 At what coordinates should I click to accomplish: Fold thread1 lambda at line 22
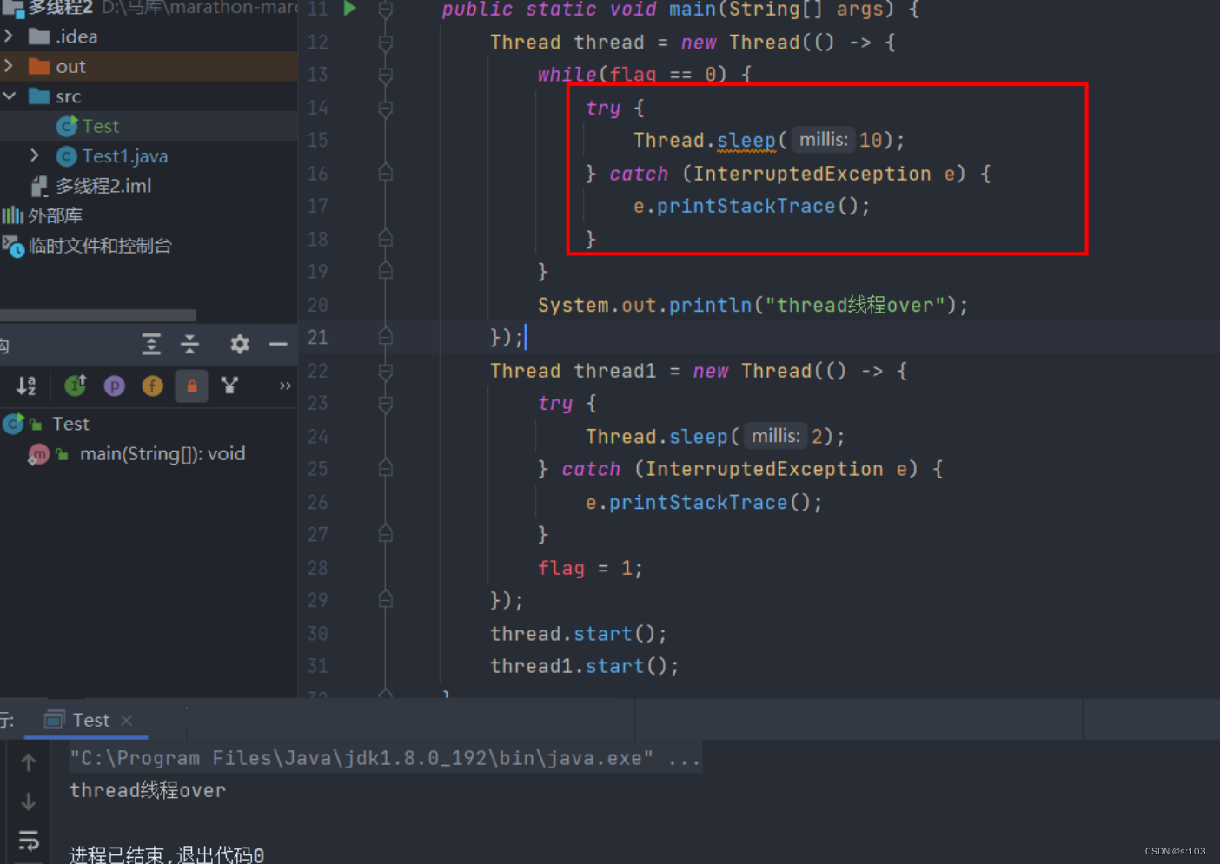point(386,371)
